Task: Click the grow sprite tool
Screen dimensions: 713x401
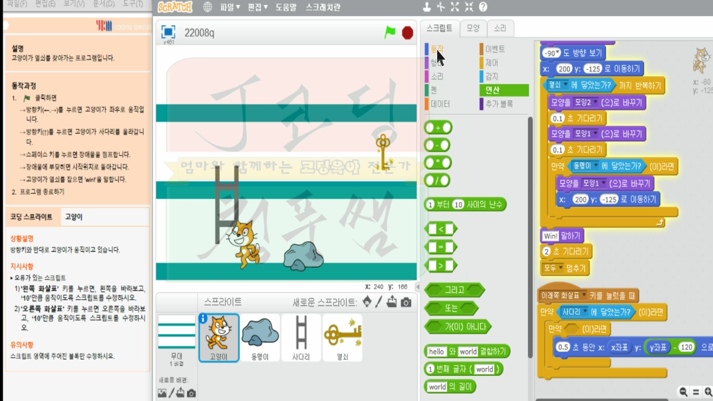Action: 455,7
